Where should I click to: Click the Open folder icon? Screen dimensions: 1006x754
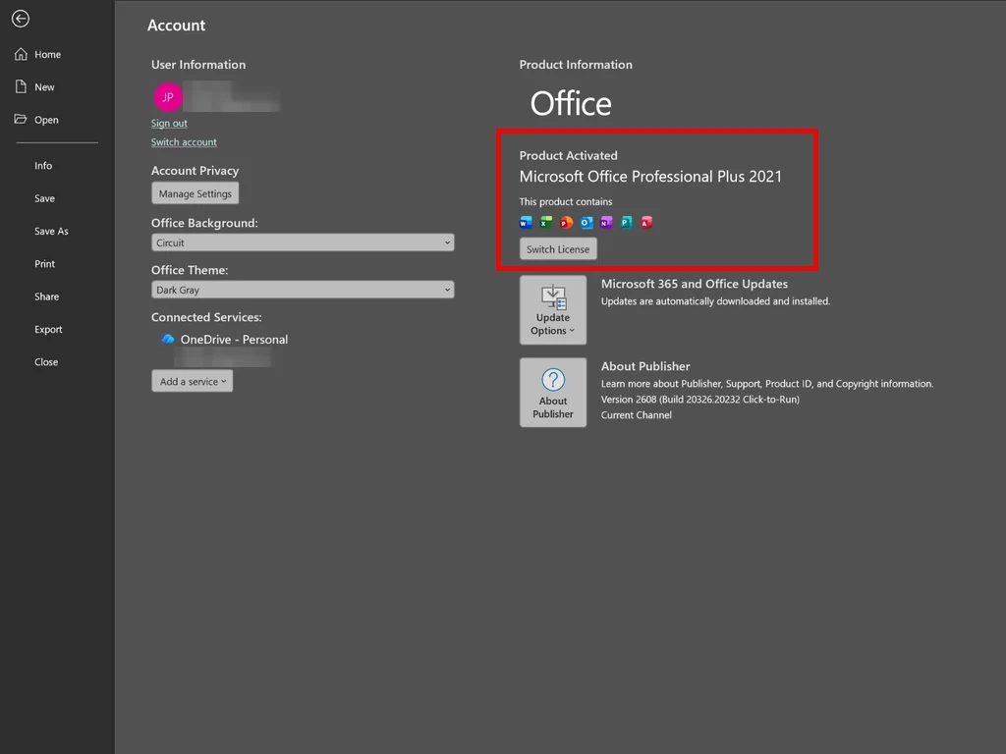pos(21,119)
